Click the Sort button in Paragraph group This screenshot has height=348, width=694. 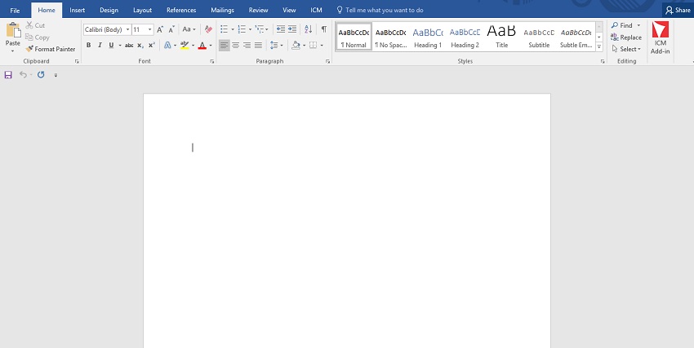point(308,29)
